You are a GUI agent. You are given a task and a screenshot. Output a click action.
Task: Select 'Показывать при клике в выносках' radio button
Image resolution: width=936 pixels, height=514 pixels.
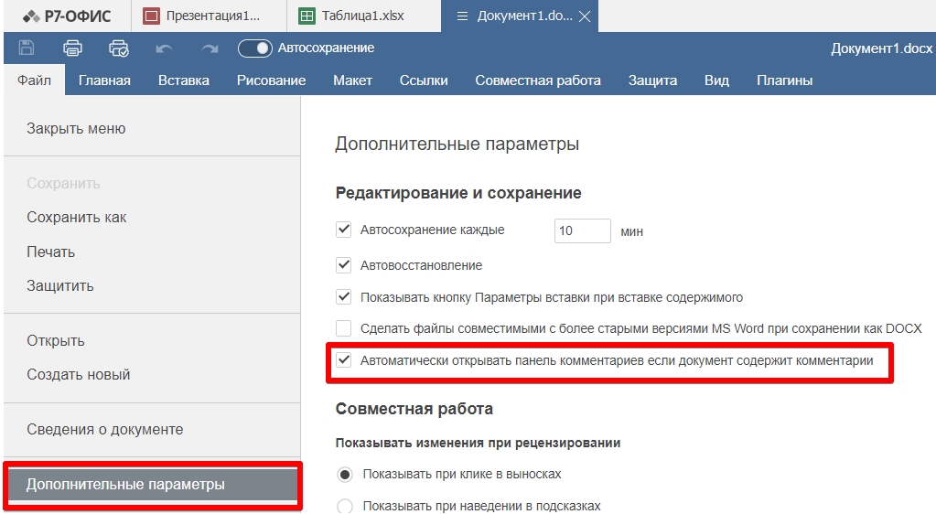pos(345,474)
